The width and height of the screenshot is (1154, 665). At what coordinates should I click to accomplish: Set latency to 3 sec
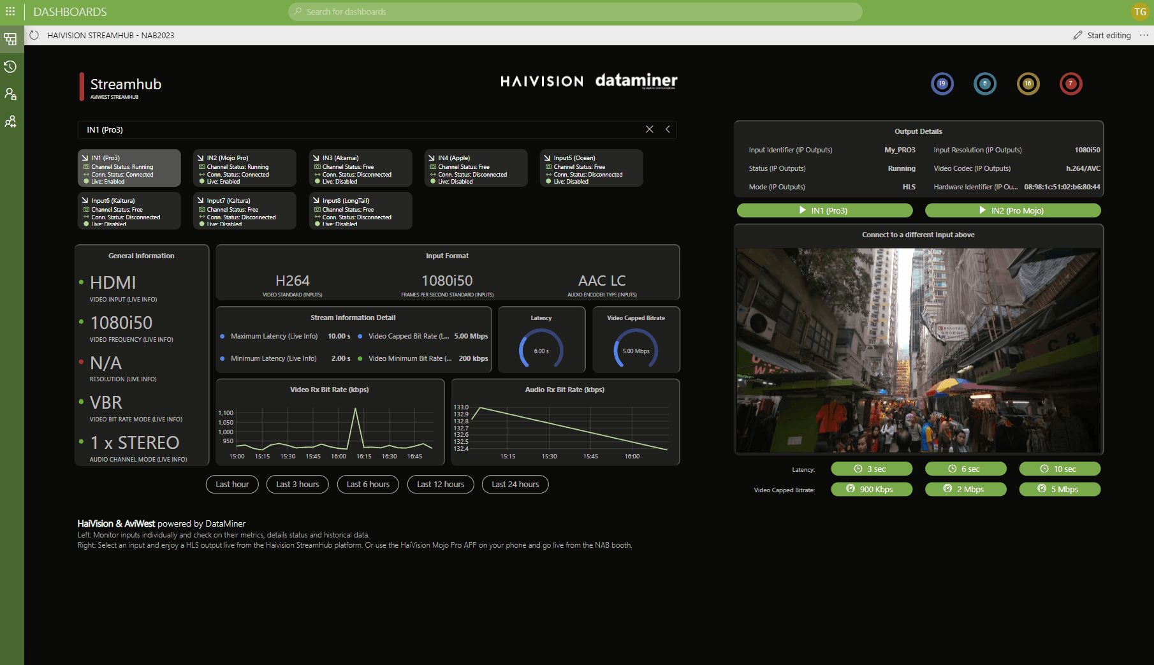click(x=872, y=469)
